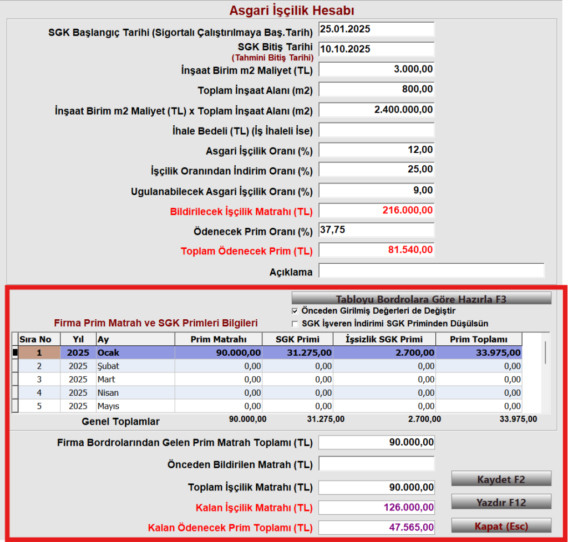Screen dimensions: 568x542
Task: Click the table's vertical scrollbar
Action: click(546, 372)
